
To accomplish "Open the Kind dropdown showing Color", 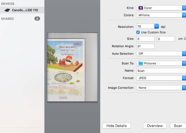I will 161,8.
